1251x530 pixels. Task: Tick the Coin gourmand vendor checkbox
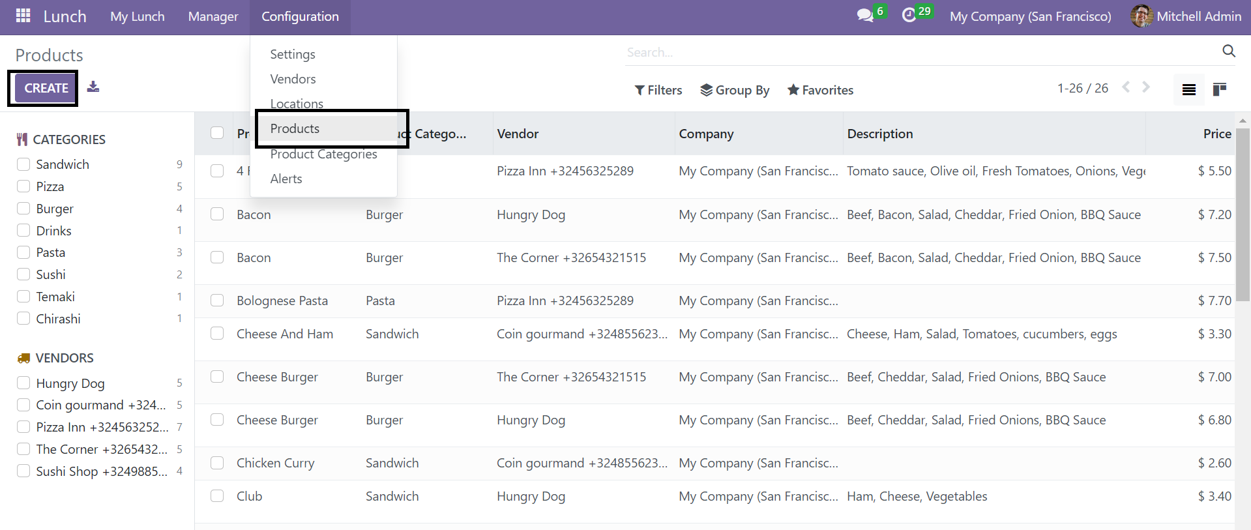pyautogui.click(x=23, y=405)
